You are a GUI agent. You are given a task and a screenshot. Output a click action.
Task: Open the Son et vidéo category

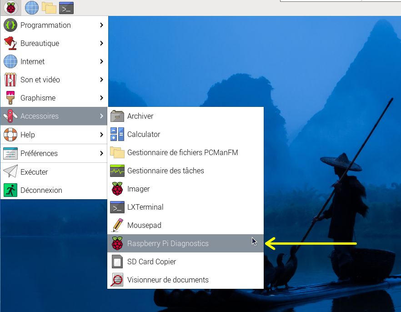(54, 80)
